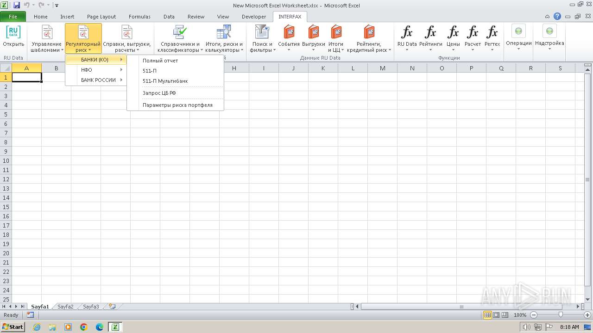Open Итоги и ЦЦ book icon
The height and width of the screenshot is (333, 593).
click(336, 32)
